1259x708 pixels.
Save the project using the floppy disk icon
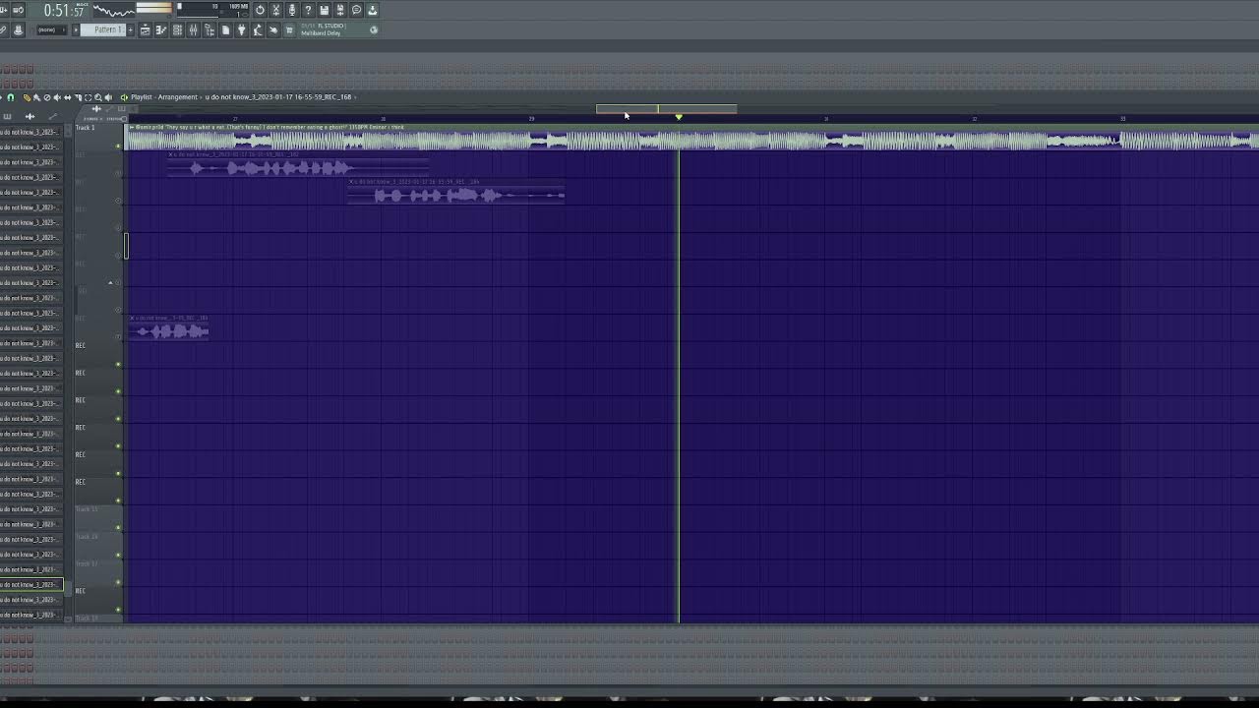click(x=324, y=10)
